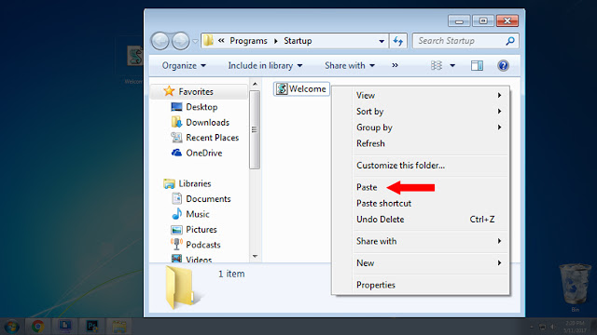
Task: Click the taskbar clock
Action: tap(576, 327)
